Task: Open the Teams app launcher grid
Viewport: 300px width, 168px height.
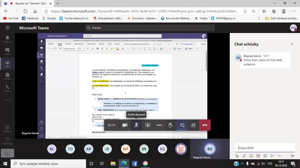Action: coord(7,28)
